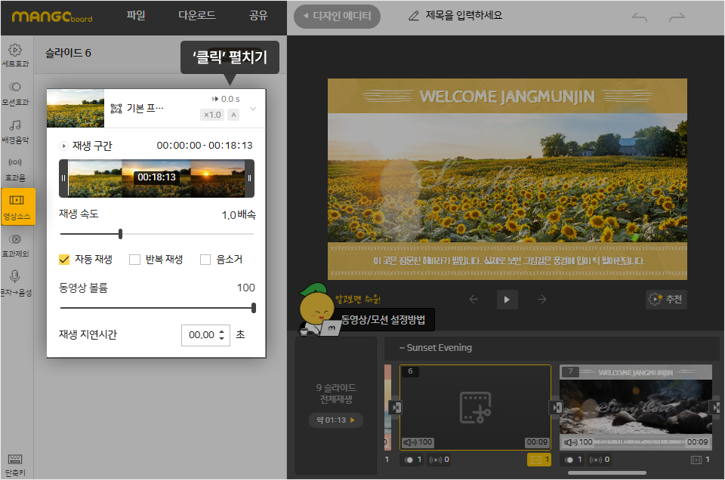Open the 모션효과 sidebar panel
This screenshot has height=480, width=725.
[15, 93]
